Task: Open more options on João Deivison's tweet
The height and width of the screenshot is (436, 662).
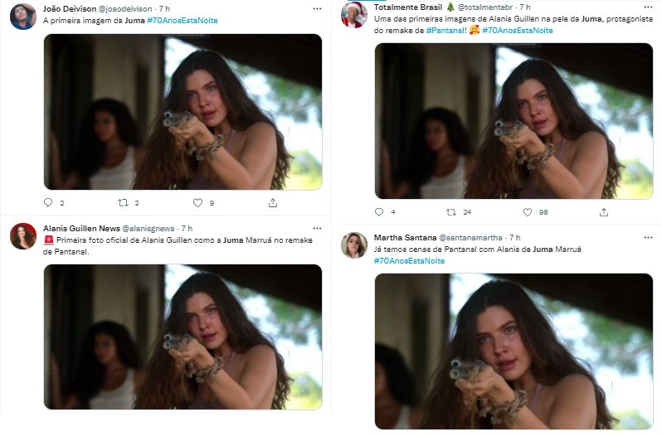Action: point(316,8)
